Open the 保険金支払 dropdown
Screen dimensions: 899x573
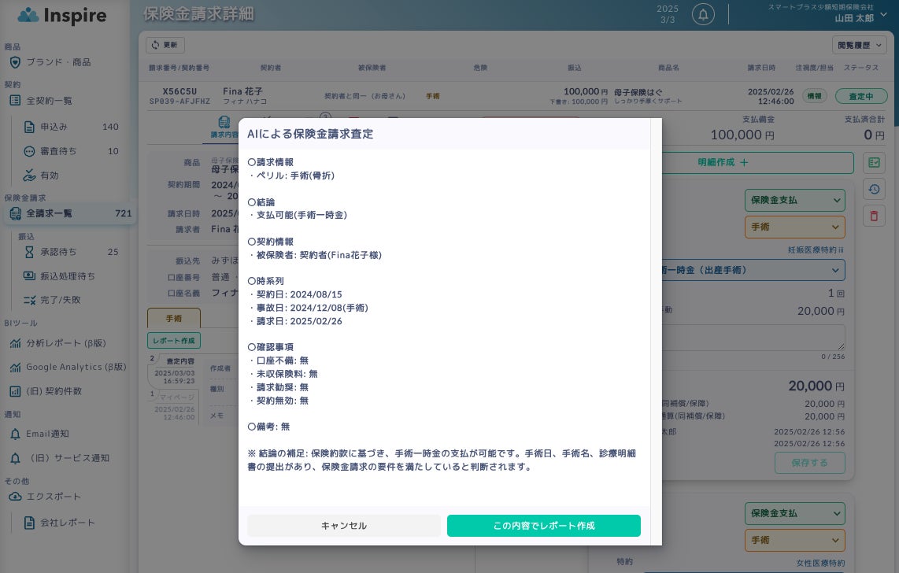click(x=794, y=200)
